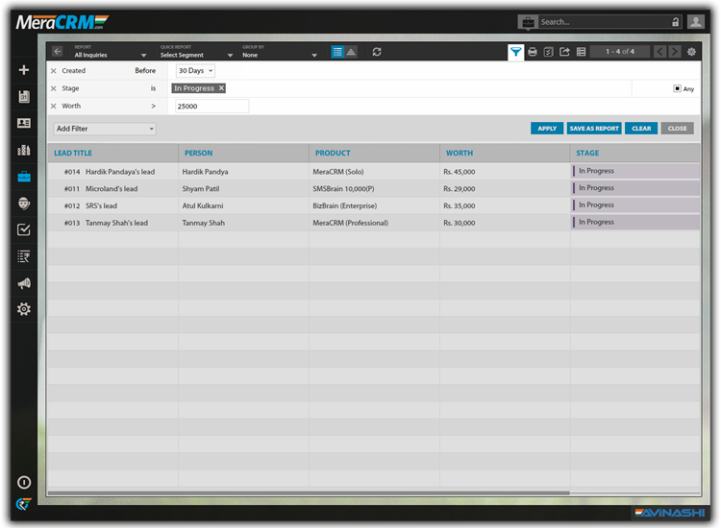Sort by Lead Title column header

tap(73, 153)
